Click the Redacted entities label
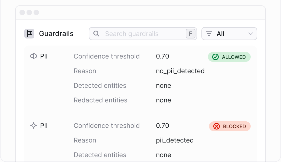The width and height of the screenshot is (281, 162). (x=100, y=100)
